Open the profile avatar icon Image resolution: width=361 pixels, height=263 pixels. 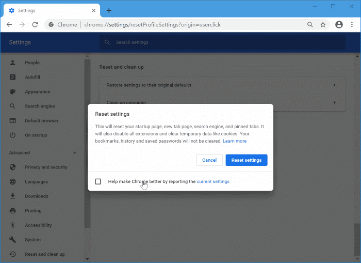(x=339, y=25)
